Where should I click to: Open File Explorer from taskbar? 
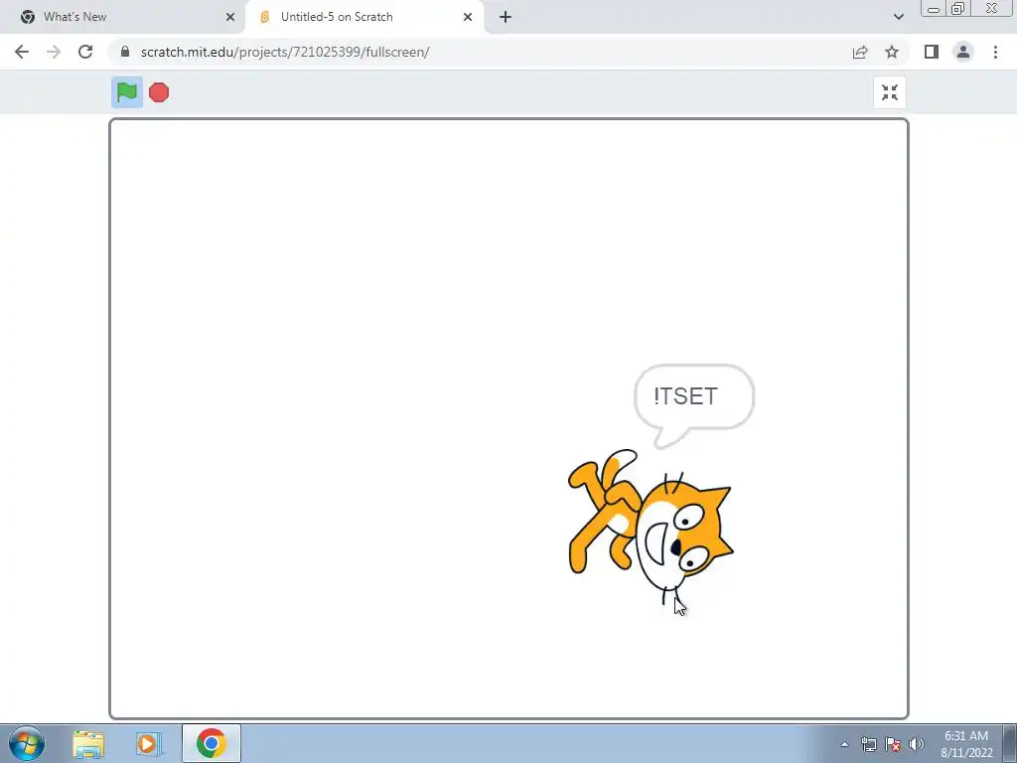tap(88, 744)
